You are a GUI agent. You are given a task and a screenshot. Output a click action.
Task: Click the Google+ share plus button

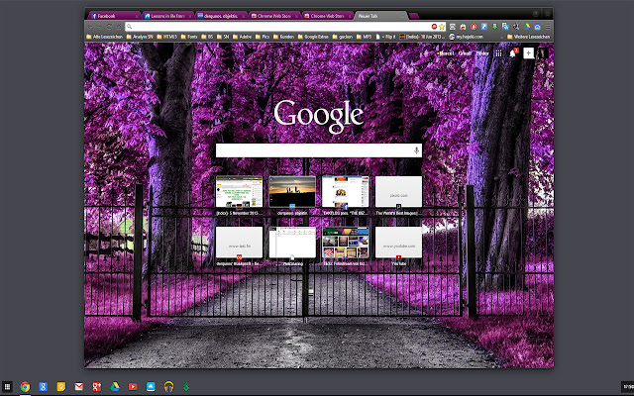point(528,52)
